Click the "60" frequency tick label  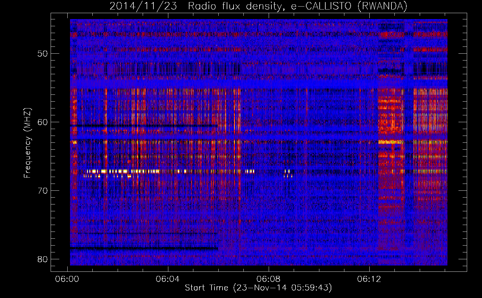[43, 122]
